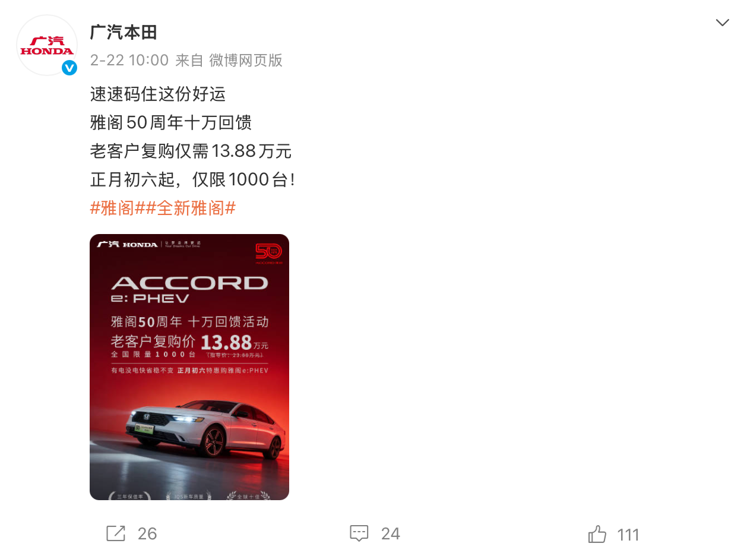Viewport: 747px width, 556px height.
Task: Open comments via speech bubble icon
Action: (359, 533)
